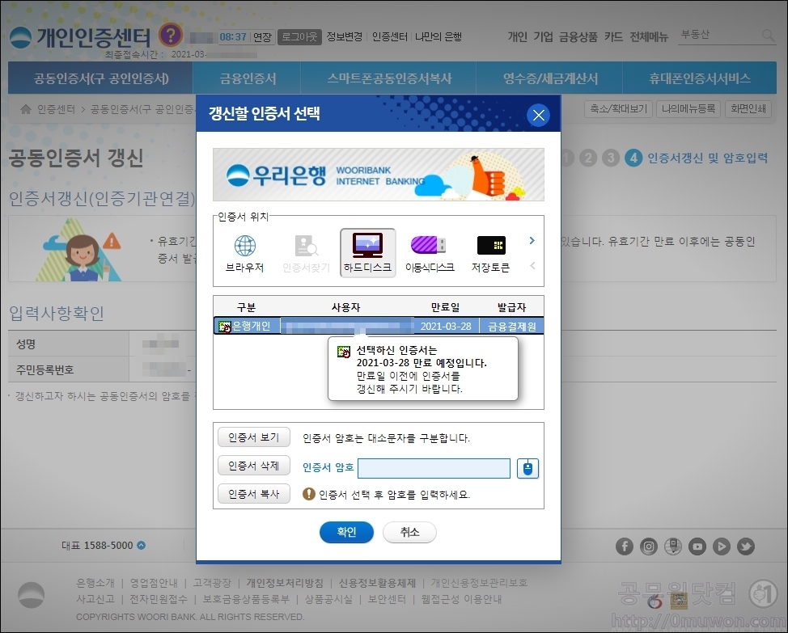788x633 pixels.
Task: Click the 개인인증센터 logo
Action: 80,37
